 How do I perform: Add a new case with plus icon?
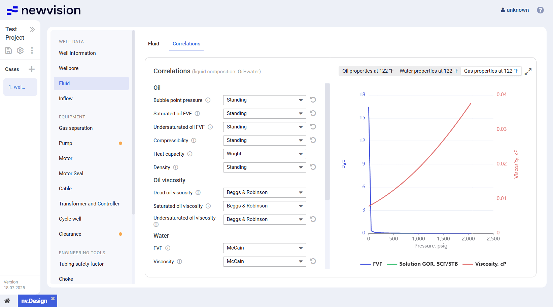point(32,69)
